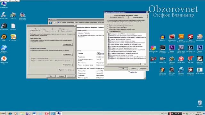This screenshot has height=115, width=205.
Task: Click OK in system properties dialog
Action: pos(51,76)
